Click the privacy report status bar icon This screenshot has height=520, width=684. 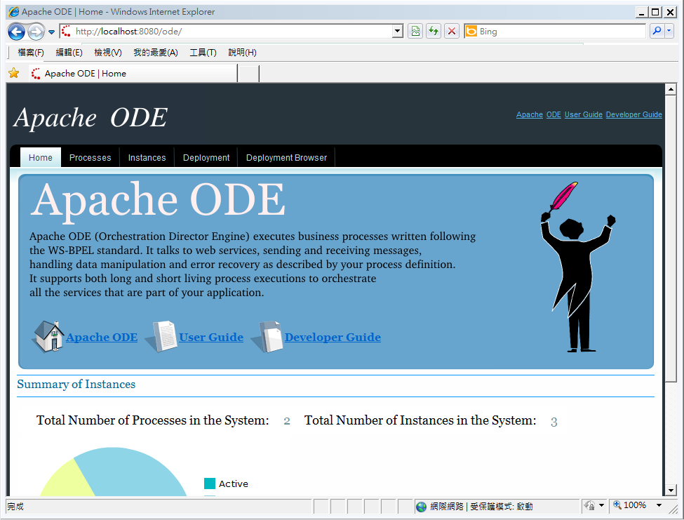point(590,505)
